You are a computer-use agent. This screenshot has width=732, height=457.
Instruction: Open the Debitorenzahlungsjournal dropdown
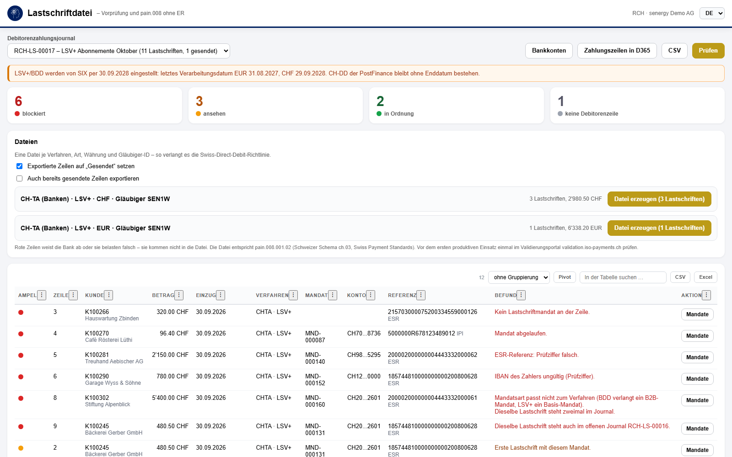118,51
